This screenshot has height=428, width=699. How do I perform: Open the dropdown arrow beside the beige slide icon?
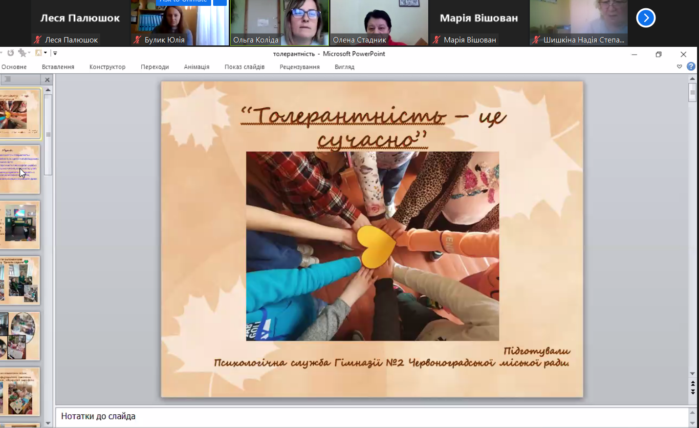[x=45, y=53]
